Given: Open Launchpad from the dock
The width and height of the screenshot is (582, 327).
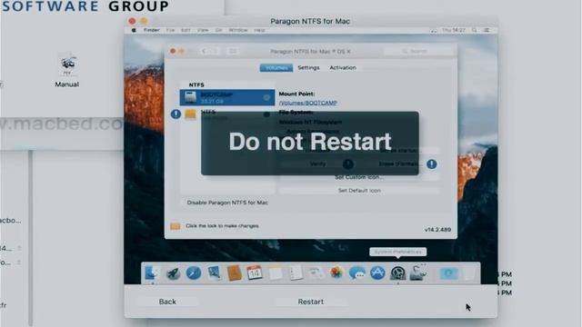Looking at the screenshot, I should point(173,273).
